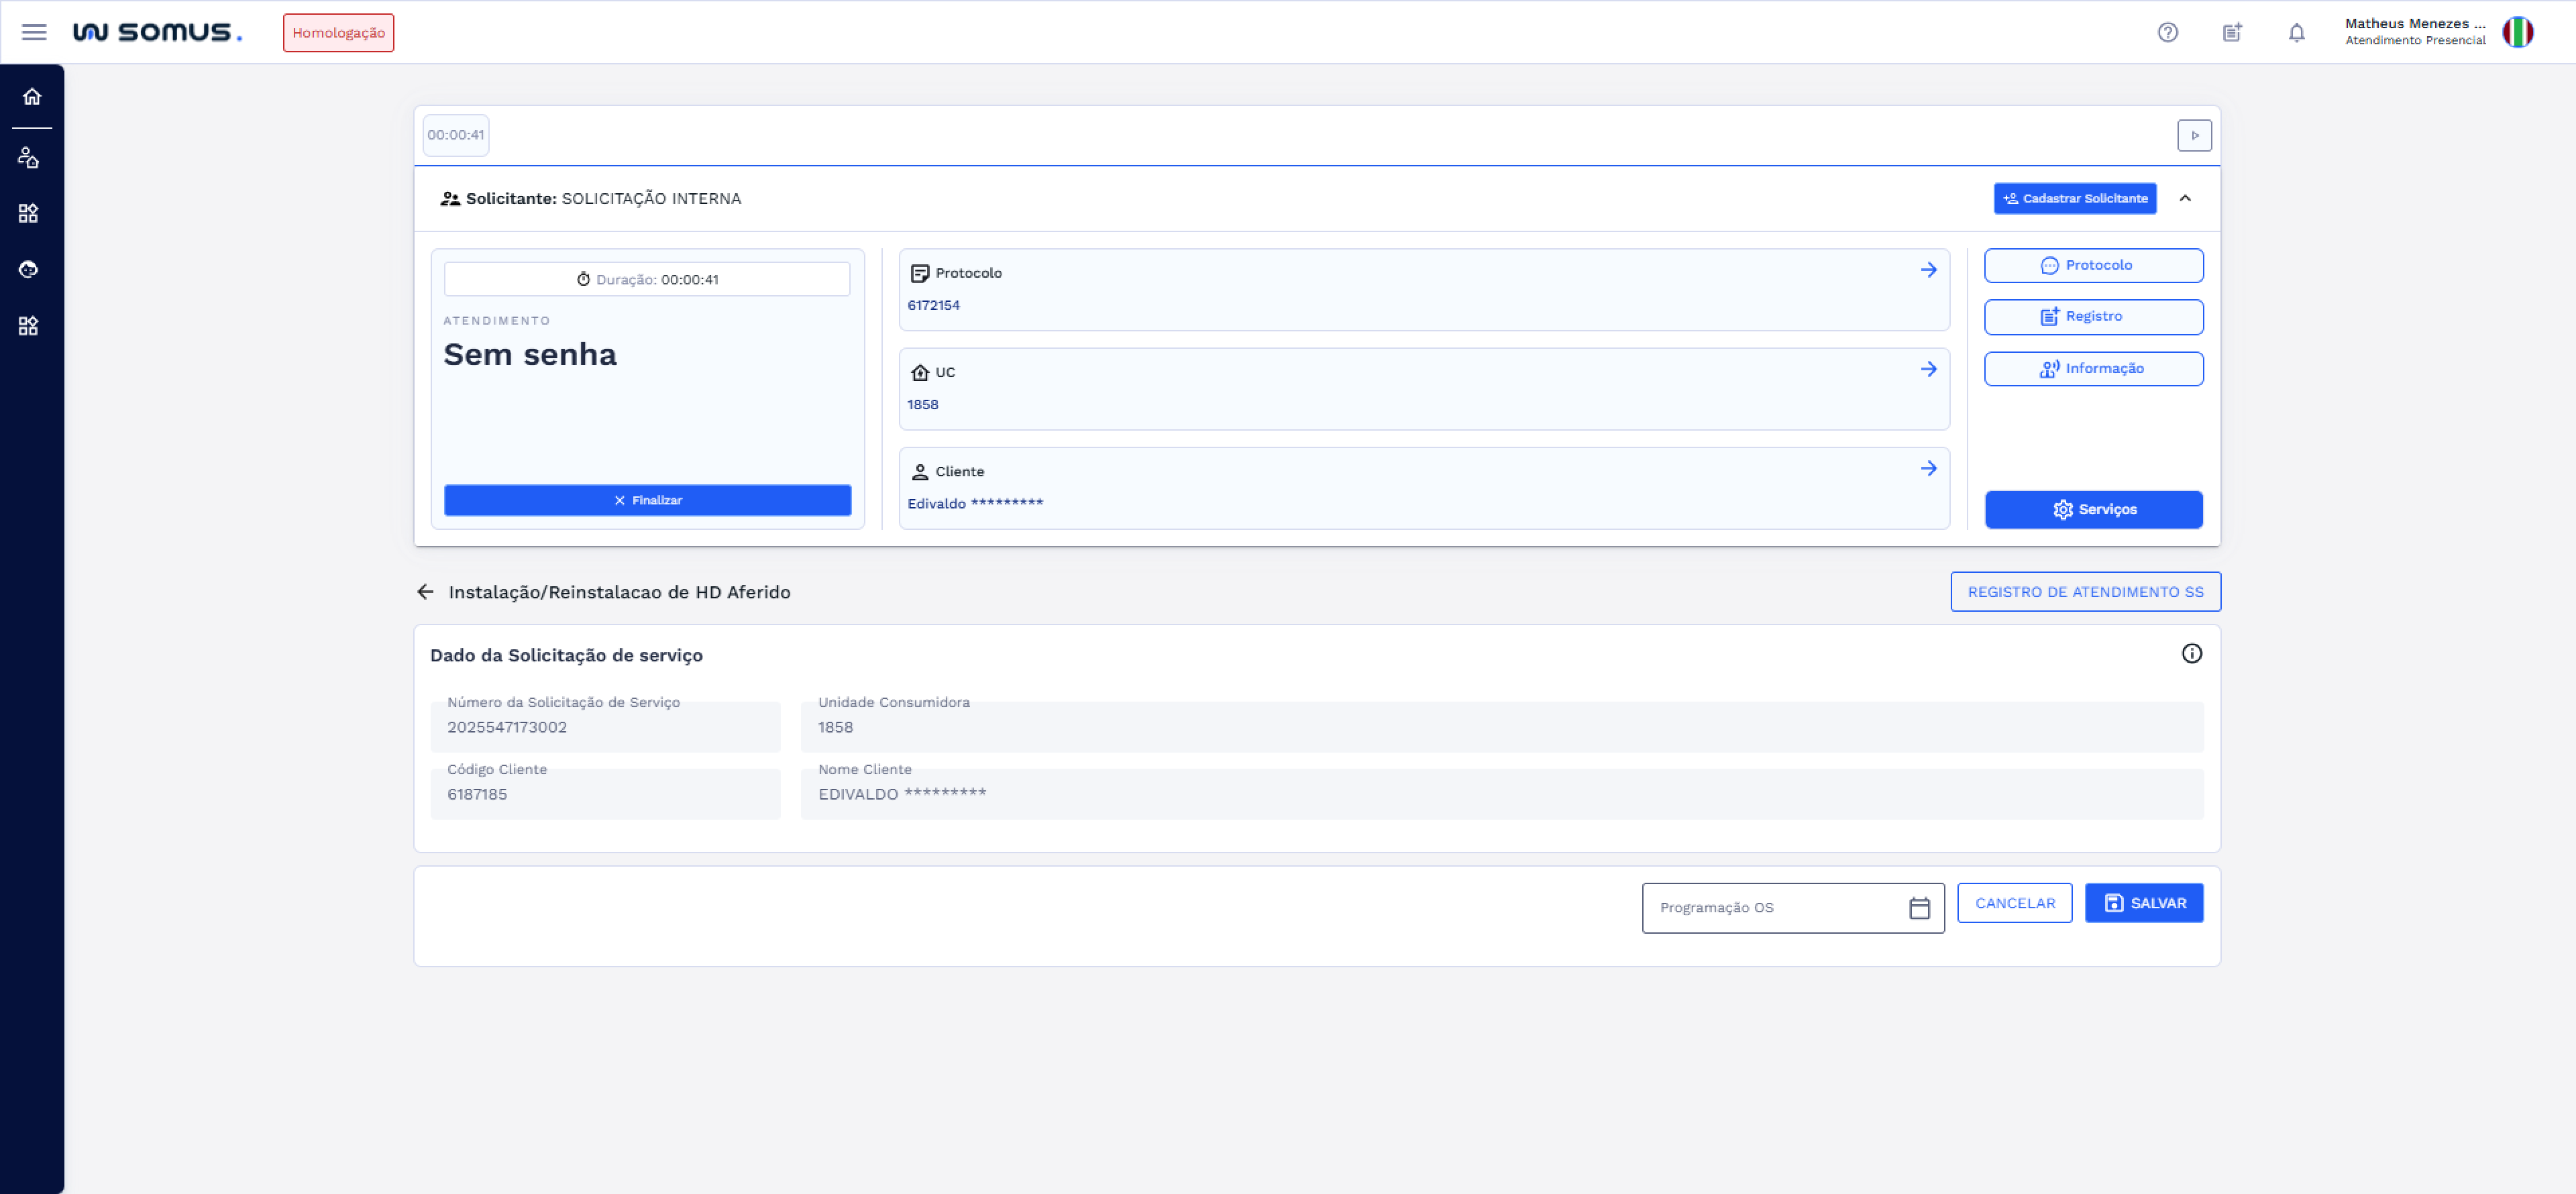Click the home icon in sidebar

[x=32, y=96]
